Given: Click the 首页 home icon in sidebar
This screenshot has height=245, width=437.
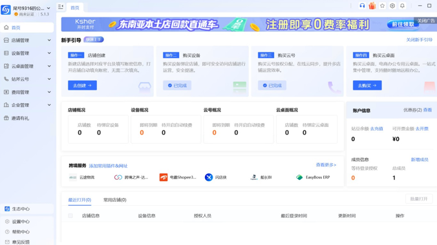Looking at the screenshot, I should coord(6,28).
